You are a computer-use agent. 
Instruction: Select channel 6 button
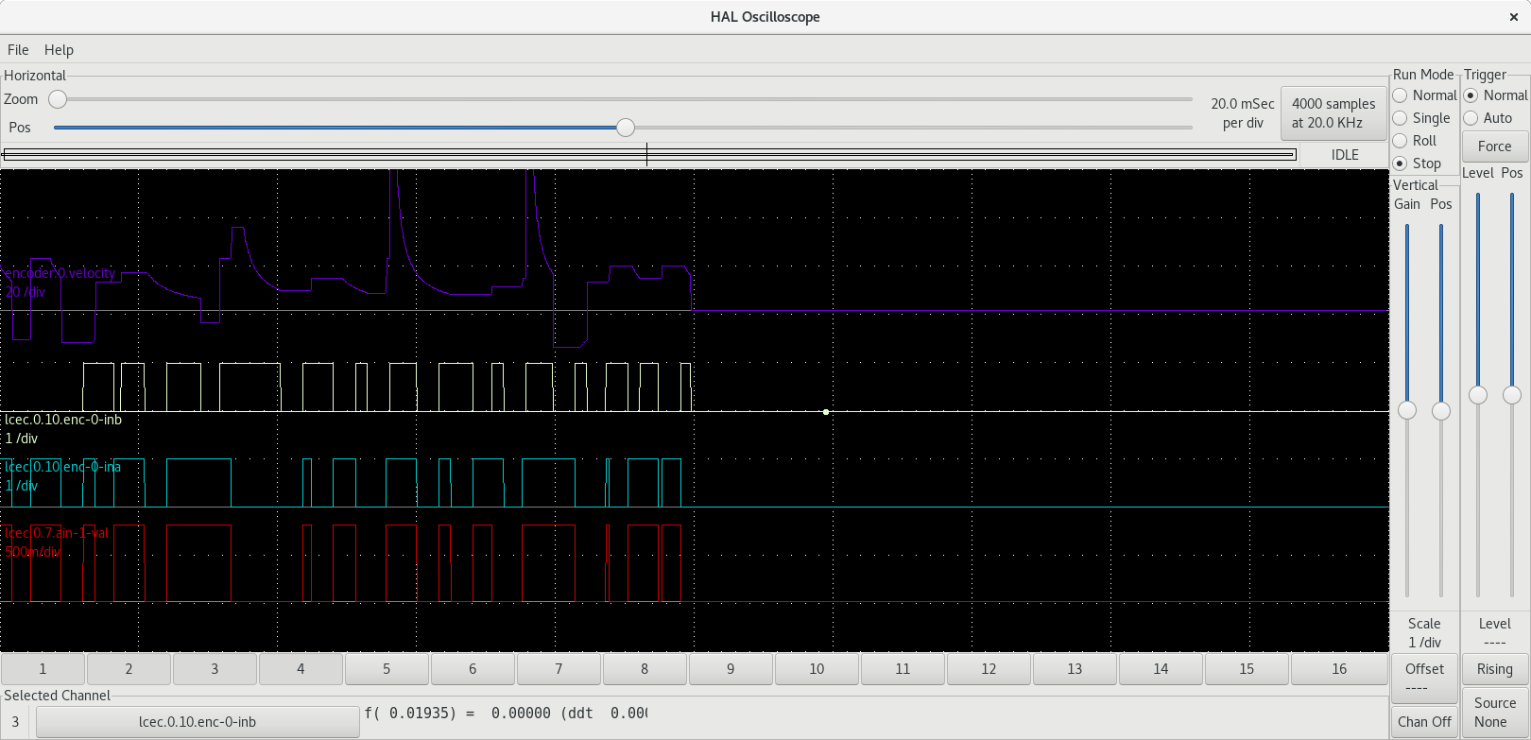coord(473,669)
